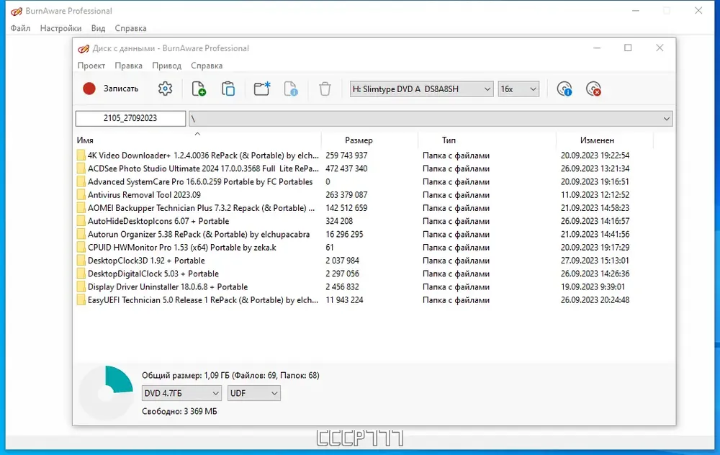Open the Настройки menu in main window

(60, 28)
